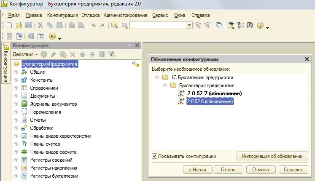Open the search combo box dropdown arrow
The height and width of the screenshot is (181, 315).
(189, 25)
